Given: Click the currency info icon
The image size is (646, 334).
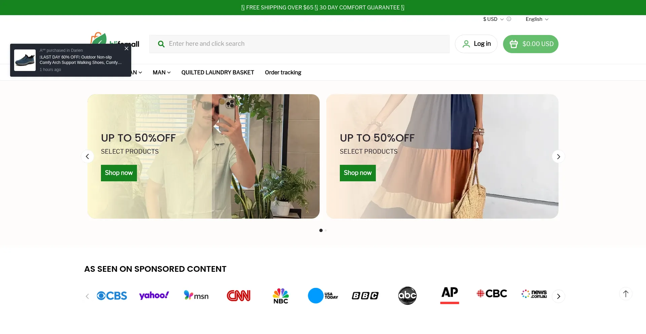Looking at the screenshot, I should (x=509, y=19).
